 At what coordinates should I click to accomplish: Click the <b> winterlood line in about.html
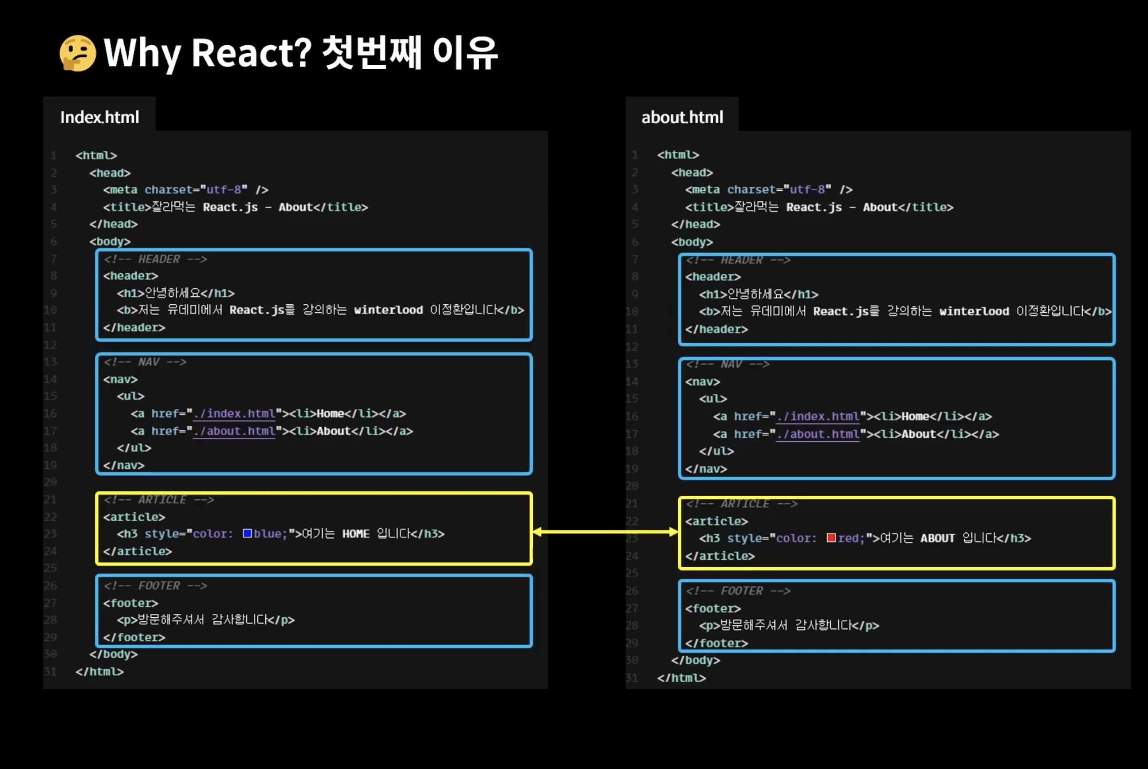[x=905, y=311]
